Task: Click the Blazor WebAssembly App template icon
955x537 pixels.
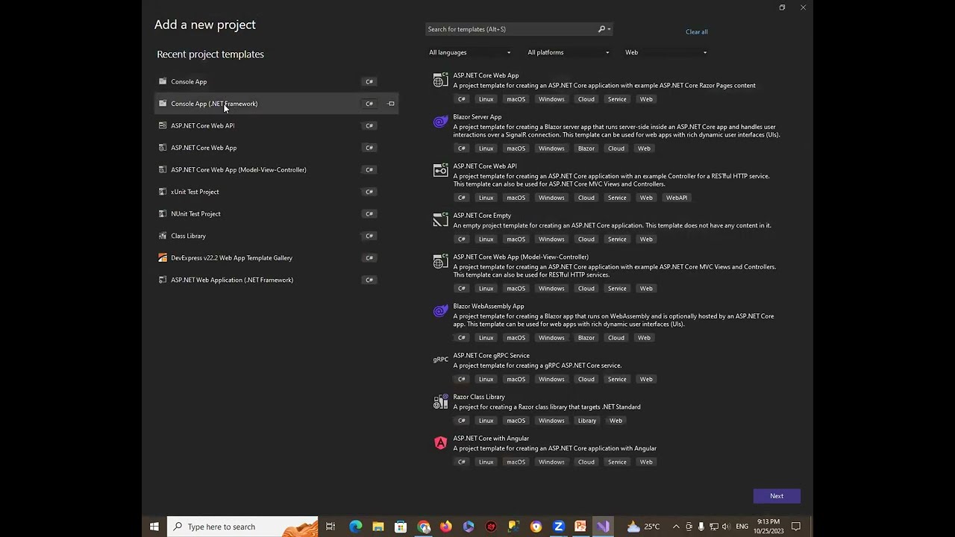Action: (x=440, y=310)
